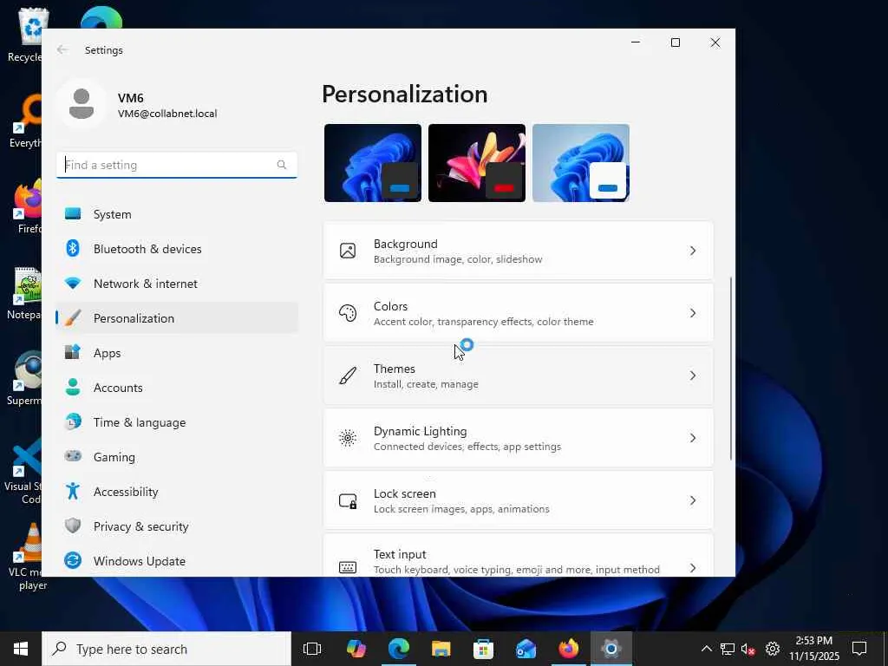Launch Firefox from the taskbar
The width and height of the screenshot is (888, 666).
(x=569, y=649)
